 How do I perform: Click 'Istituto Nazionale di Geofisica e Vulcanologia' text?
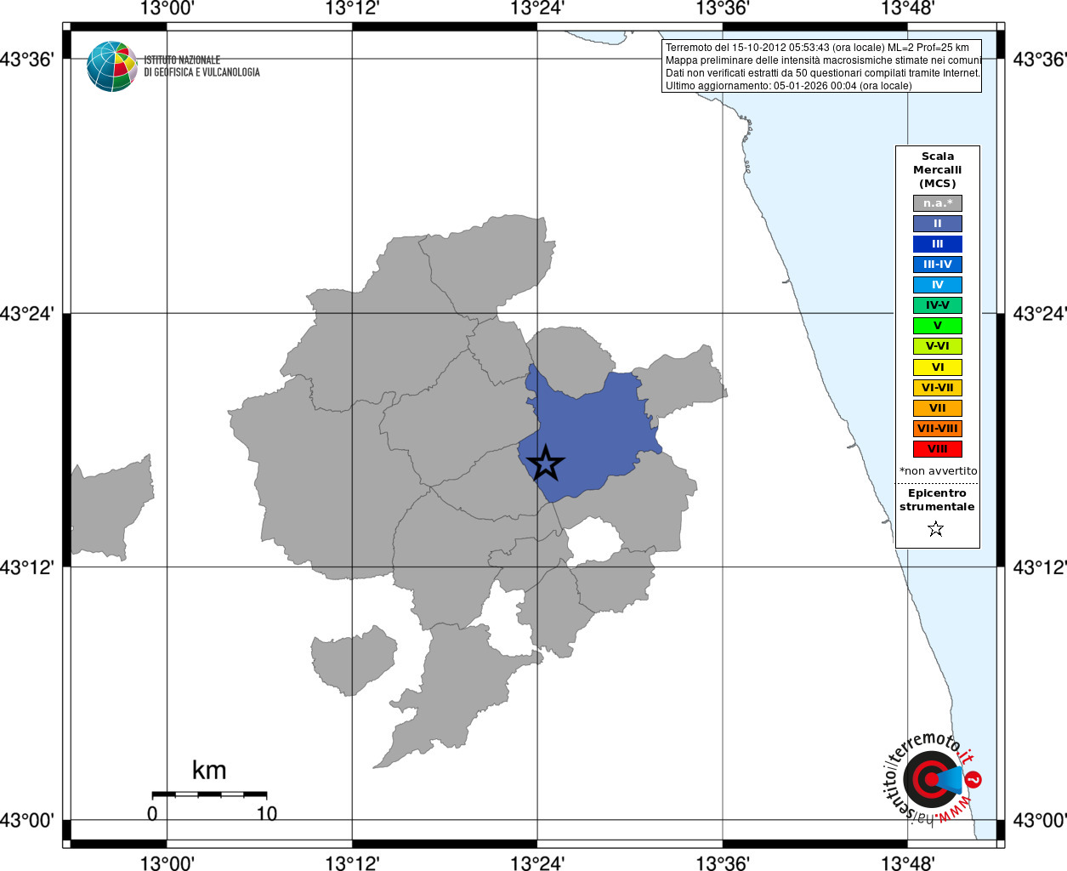[x=201, y=66]
